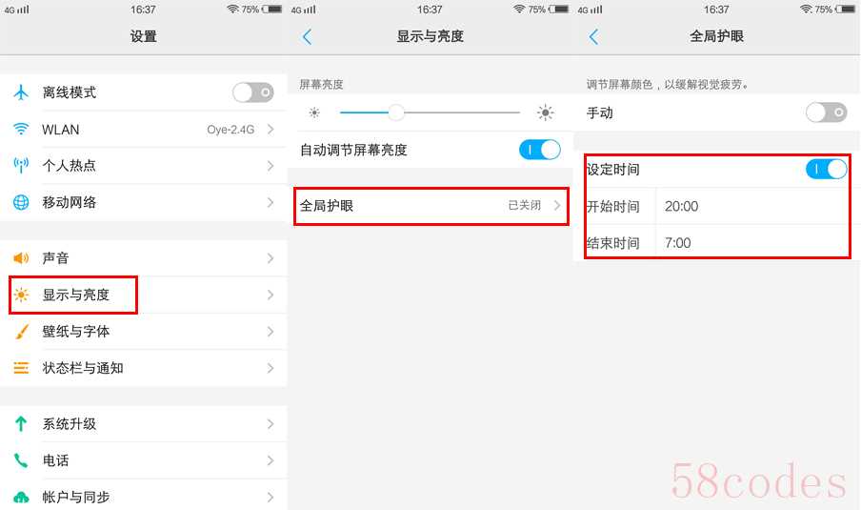Tap the green phone icon for 电话
This screenshot has height=510, width=861.
(x=21, y=460)
